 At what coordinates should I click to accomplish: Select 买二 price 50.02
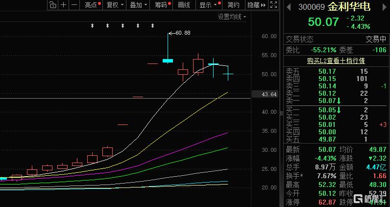[327, 117]
